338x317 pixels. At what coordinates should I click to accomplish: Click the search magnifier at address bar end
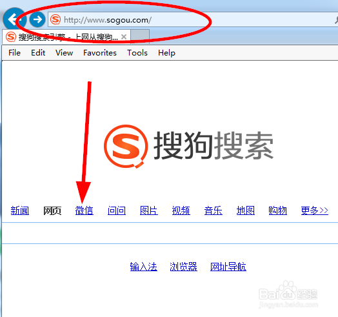coord(336,20)
